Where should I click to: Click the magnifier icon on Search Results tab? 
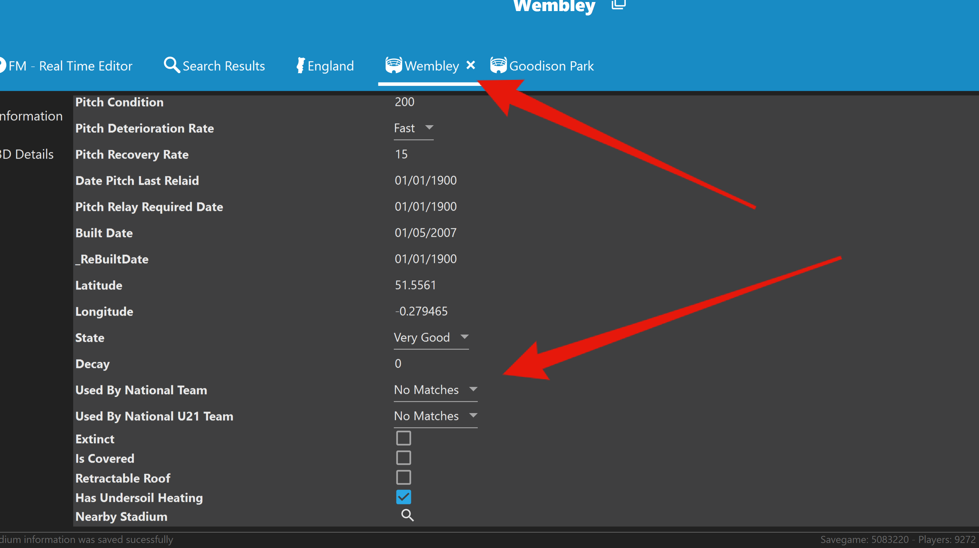[x=172, y=65]
